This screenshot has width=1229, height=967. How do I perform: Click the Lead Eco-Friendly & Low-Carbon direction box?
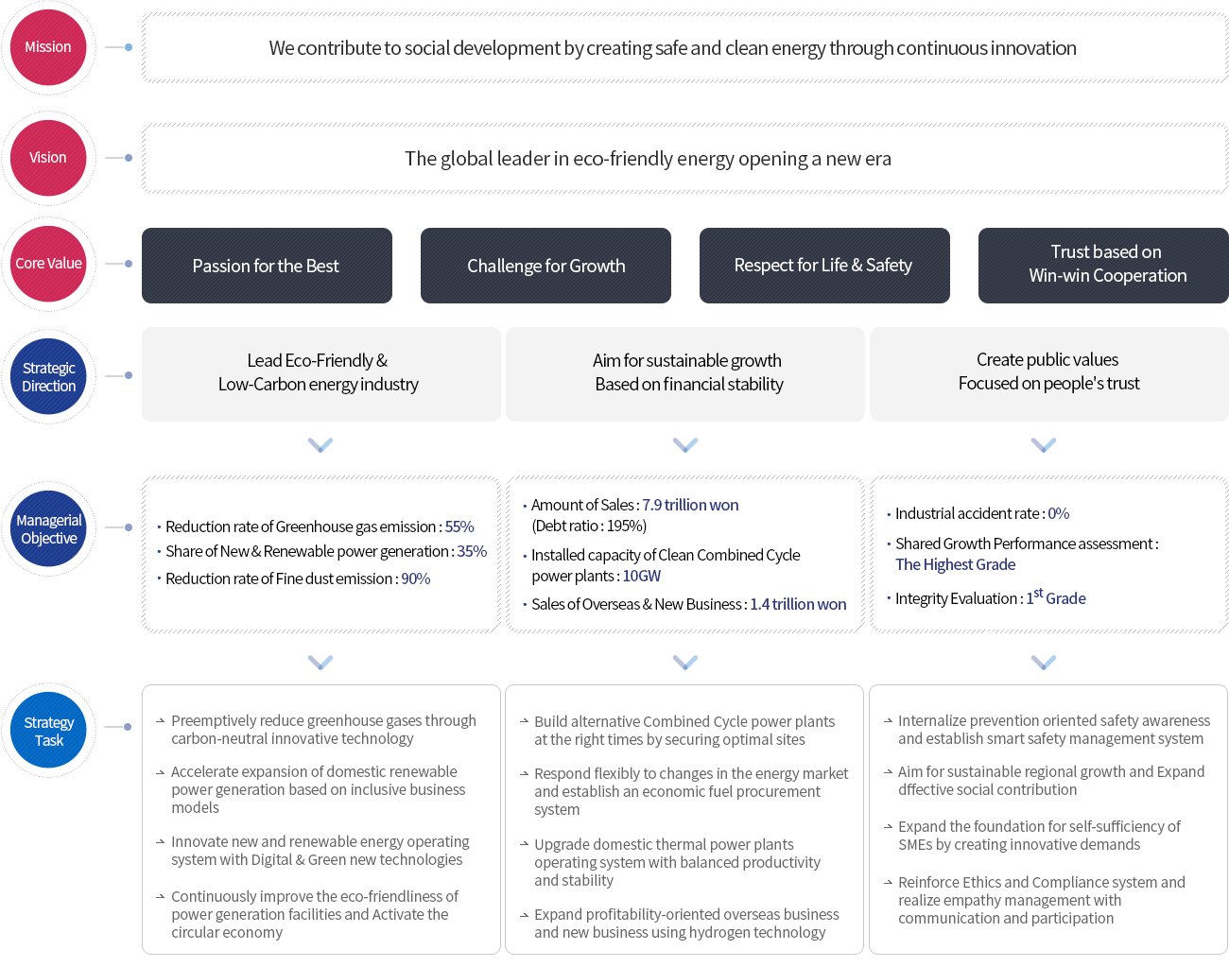pos(321,374)
